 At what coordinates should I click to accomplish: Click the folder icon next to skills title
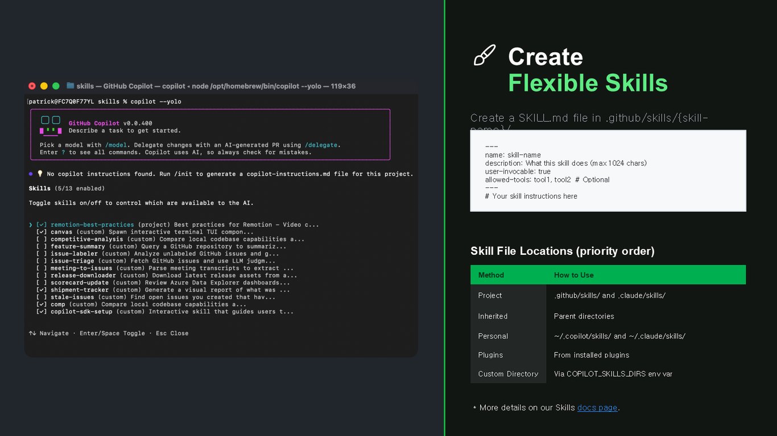pyautogui.click(x=71, y=86)
